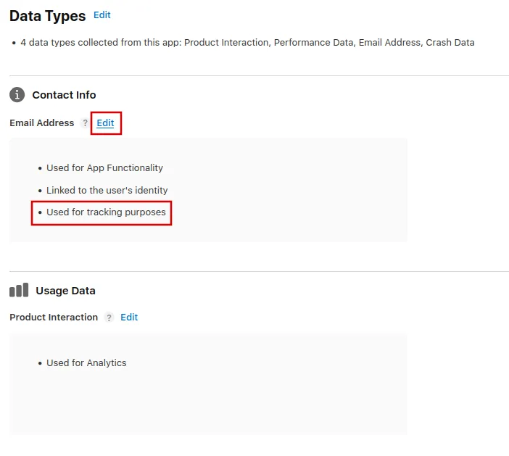Click the Contact Info section title

click(x=64, y=95)
